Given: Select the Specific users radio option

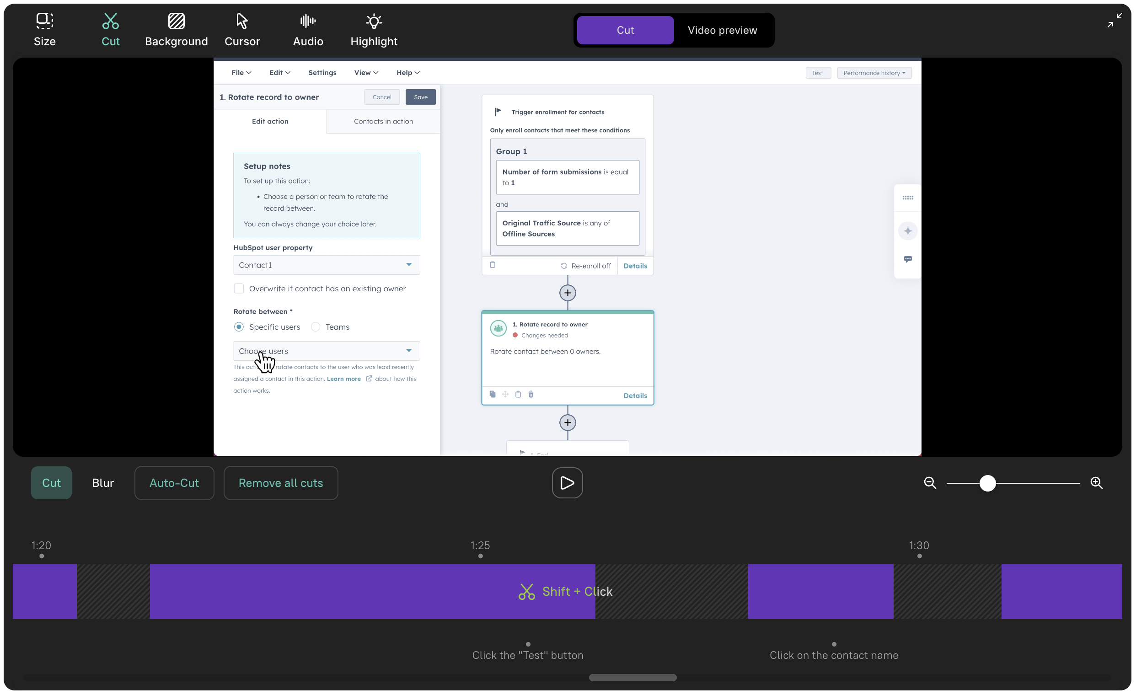Looking at the screenshot, I should [x=239, y=327].
